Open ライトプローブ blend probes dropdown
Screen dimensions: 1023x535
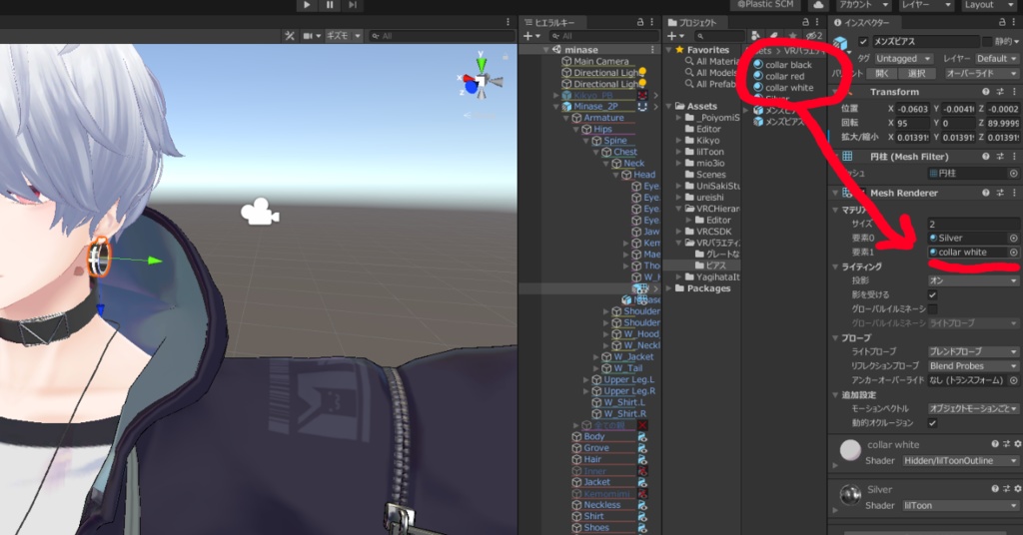click(x=973, y=351)
